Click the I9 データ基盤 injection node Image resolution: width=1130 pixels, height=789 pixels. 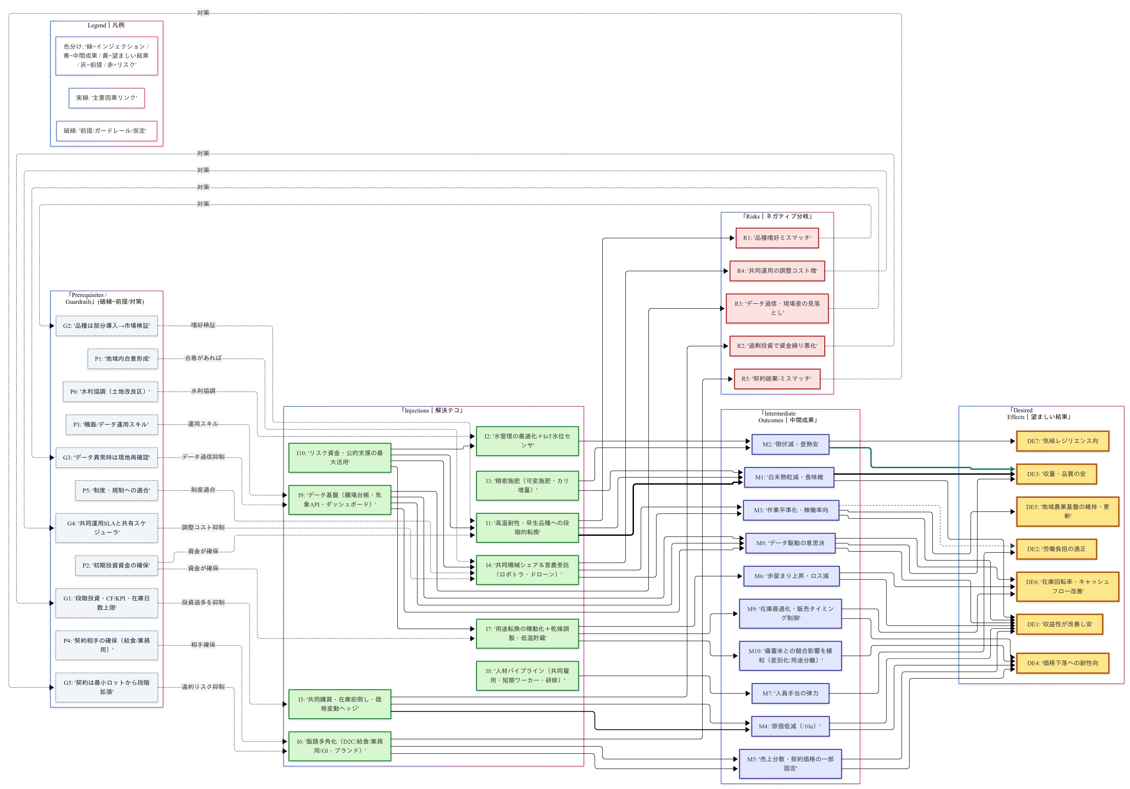(340, 500)
